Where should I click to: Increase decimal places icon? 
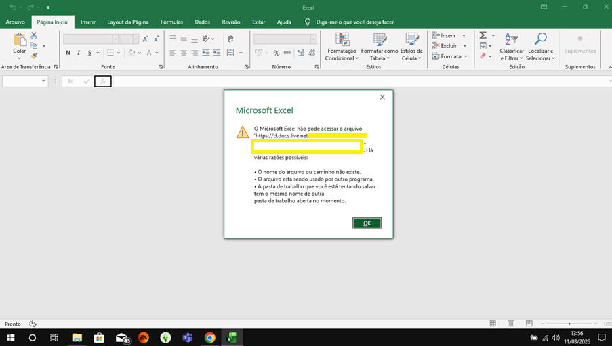coord(301,53)
